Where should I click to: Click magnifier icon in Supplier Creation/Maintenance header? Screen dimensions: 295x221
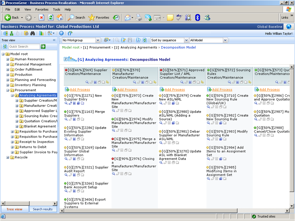point(87,82)
